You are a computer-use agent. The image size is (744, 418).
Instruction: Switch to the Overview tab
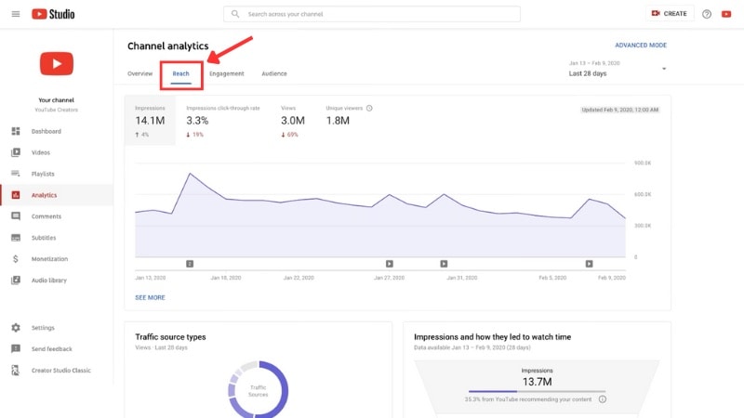[x=140, y=74]
